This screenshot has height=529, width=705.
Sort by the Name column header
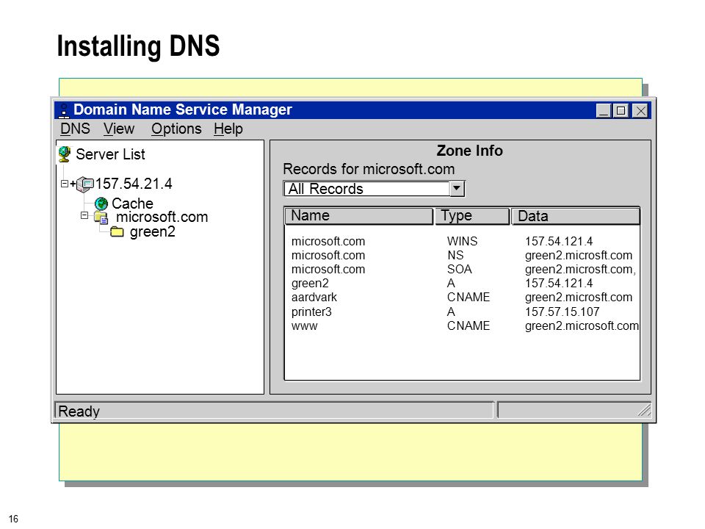pyautogui.click(x=359, y=216)
